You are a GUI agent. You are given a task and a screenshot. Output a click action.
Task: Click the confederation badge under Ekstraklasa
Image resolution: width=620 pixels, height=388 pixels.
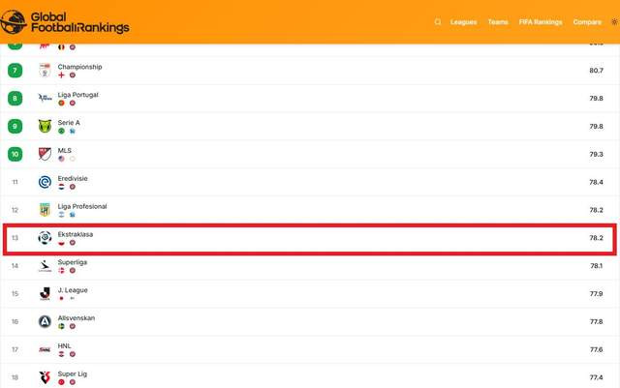point(73,243)
